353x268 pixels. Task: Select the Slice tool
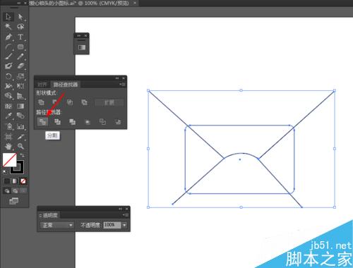coord(20,137)
